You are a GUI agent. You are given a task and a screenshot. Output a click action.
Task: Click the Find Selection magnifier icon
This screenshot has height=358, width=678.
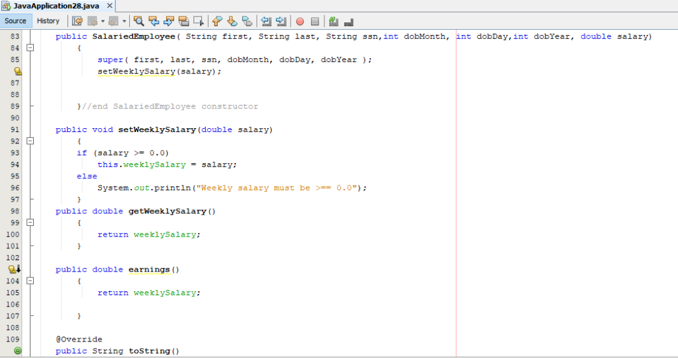tap(139, 20)
